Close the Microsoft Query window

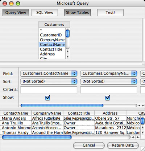pos(5,4)
